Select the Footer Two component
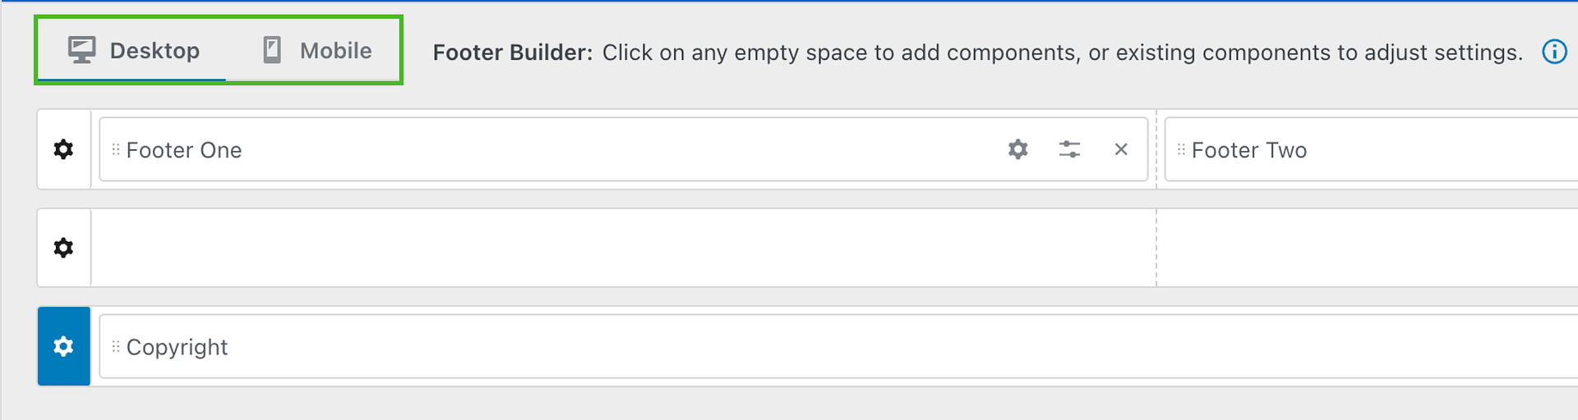The width and height of the screenshot is (1578, 420). (x=1249, y=150)
